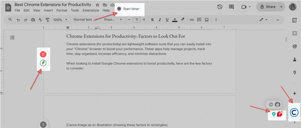Toggle bold formatting
301x128 pixels.
coord(152,20)
